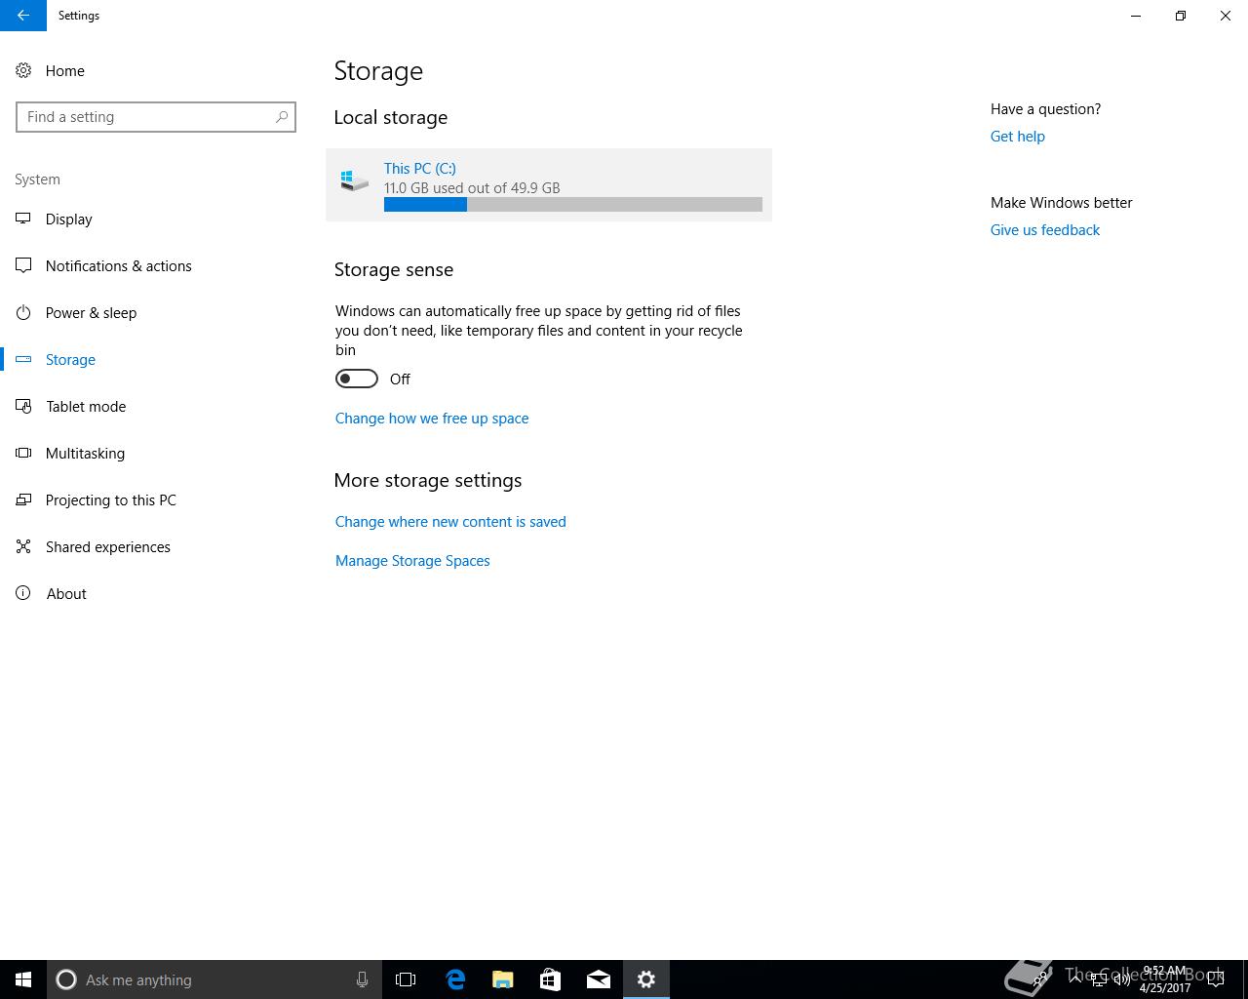Screen dimensions: 1248x999
Task: Click the network tray icon
Action: (1098, 979)
